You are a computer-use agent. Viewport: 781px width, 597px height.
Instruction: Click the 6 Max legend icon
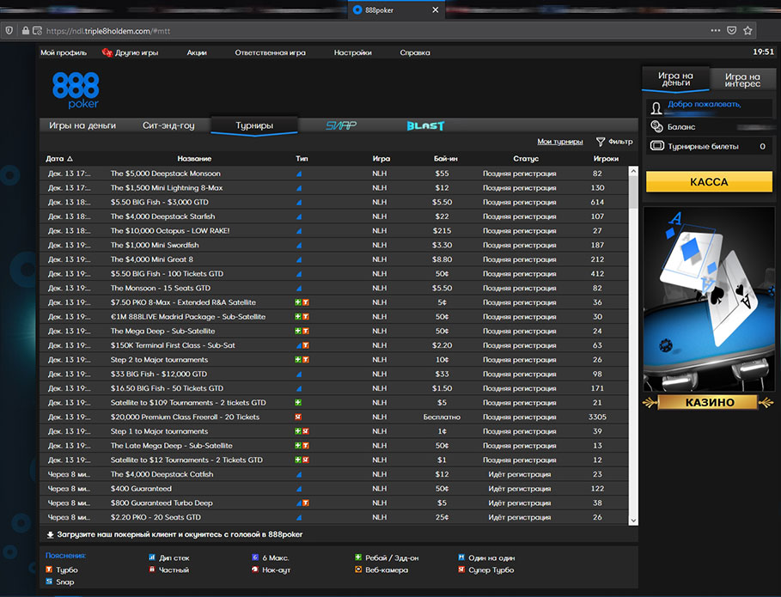coord(255,557)
